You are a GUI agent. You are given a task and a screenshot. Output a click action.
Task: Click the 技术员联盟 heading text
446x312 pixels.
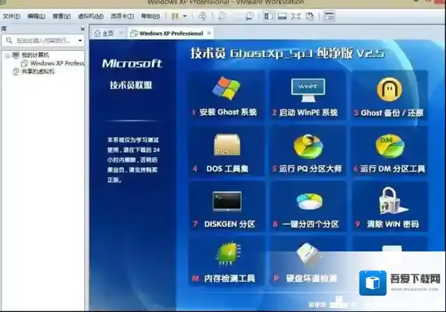click(131, 85)
